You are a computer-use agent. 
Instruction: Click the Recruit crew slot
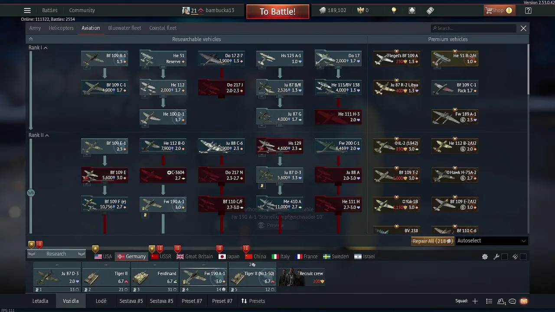click(x=302, y=277)
